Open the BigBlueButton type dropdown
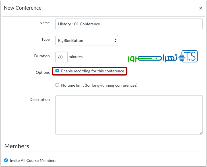The width and height of the screenshot is (207, 167). (86, 41)
